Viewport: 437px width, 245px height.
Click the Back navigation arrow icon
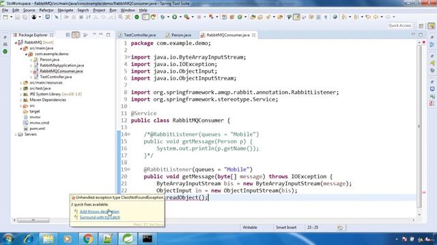tap(376, 17)
